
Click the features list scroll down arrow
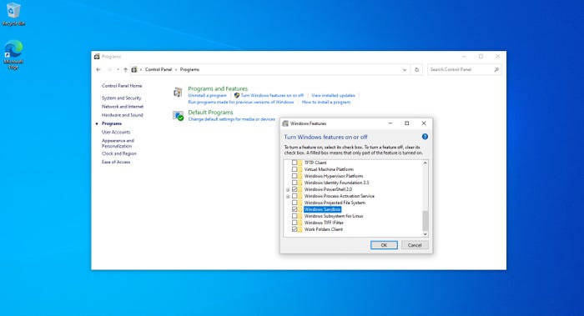tap(425, 234)
